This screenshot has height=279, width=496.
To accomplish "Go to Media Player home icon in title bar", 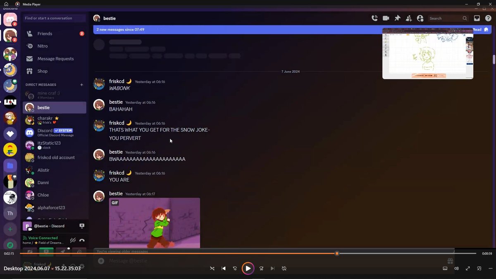I will 6,4.
